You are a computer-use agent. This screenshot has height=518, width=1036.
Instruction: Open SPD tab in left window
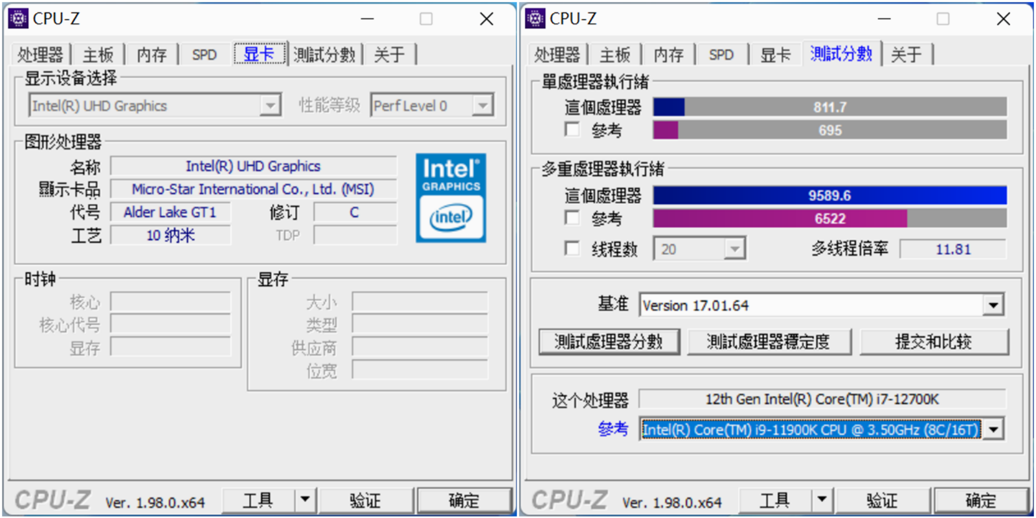205,54
